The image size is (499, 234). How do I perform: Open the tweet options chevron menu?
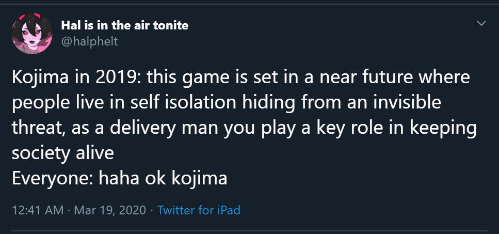click(x=481, y=24)
